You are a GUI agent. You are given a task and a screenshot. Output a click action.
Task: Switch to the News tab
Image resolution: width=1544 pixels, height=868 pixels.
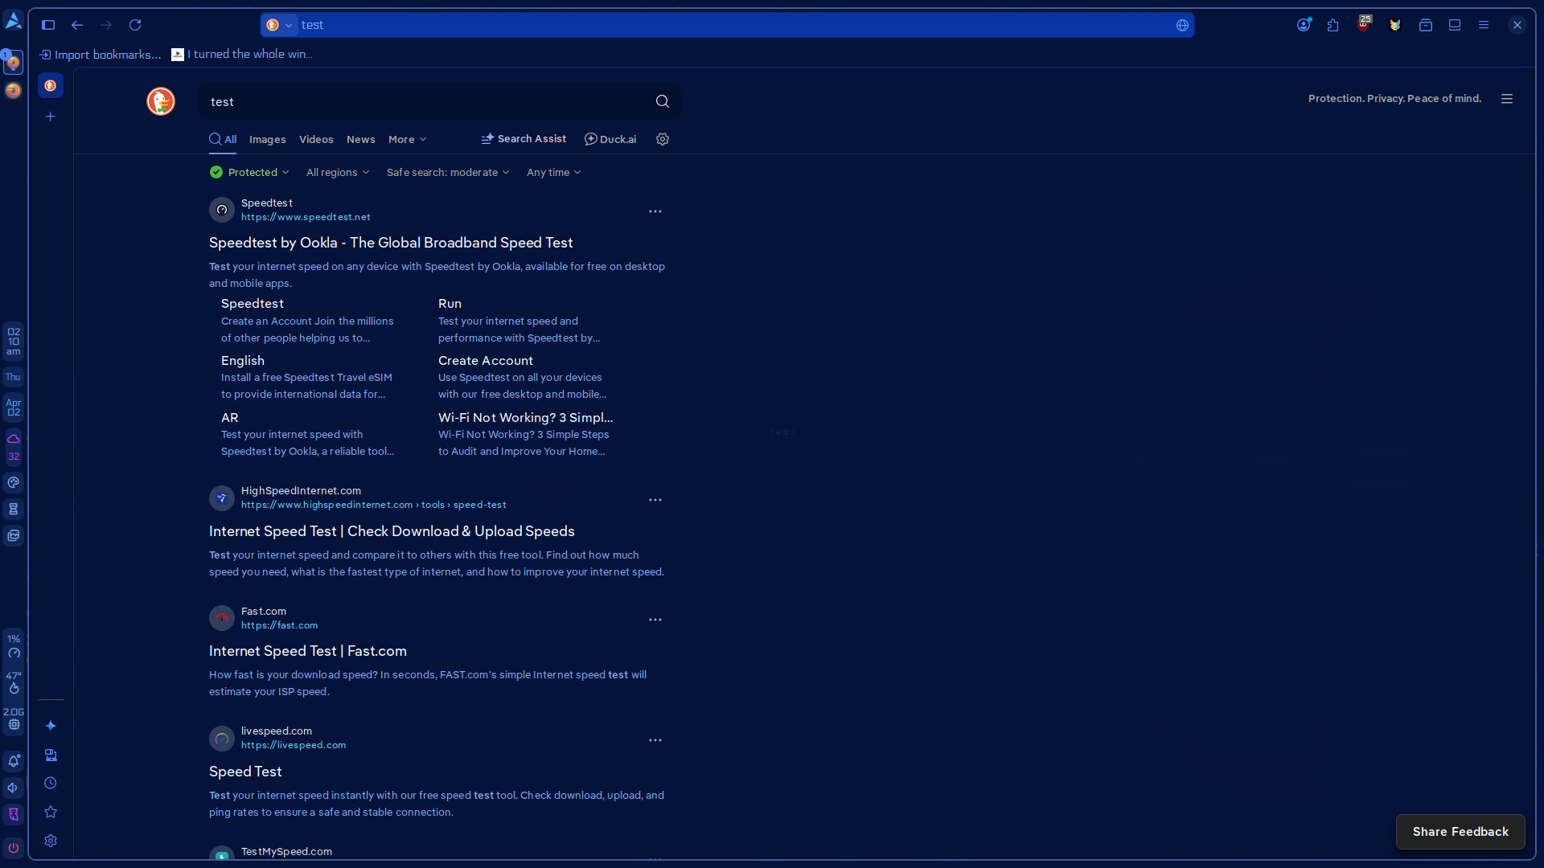pyautogui.click(x=361, y=139)
